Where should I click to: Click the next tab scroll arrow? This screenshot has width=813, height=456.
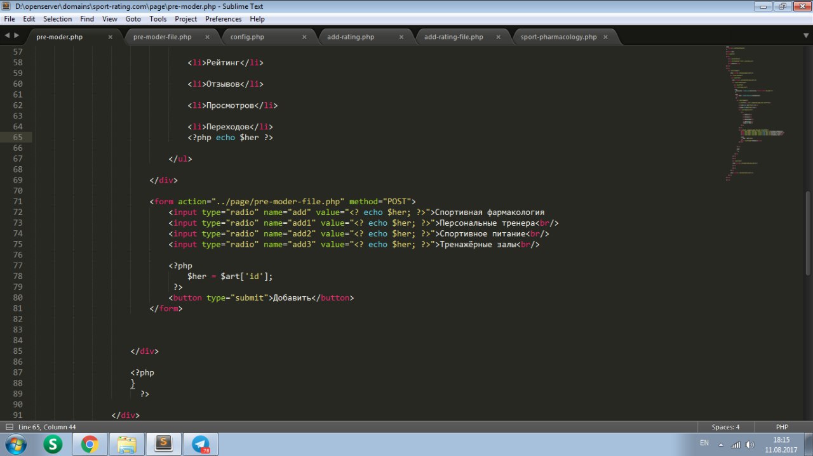tap(17, 36)
